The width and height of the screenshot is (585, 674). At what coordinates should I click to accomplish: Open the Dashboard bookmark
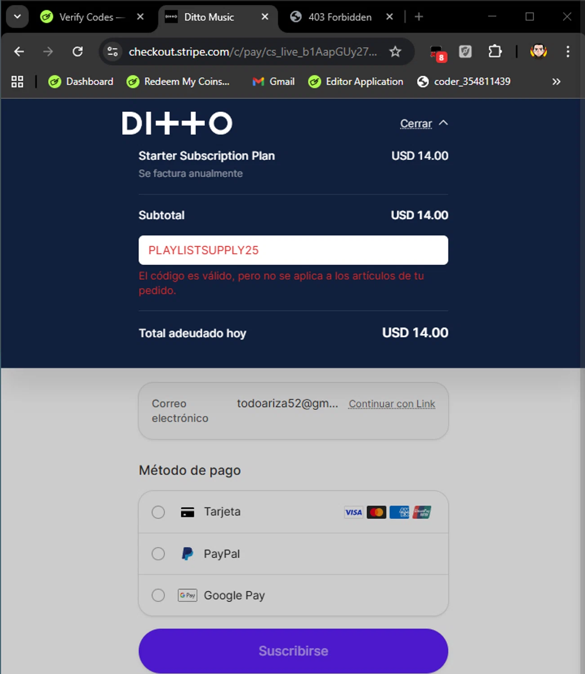pyautogui.click(x=81, y=82)
